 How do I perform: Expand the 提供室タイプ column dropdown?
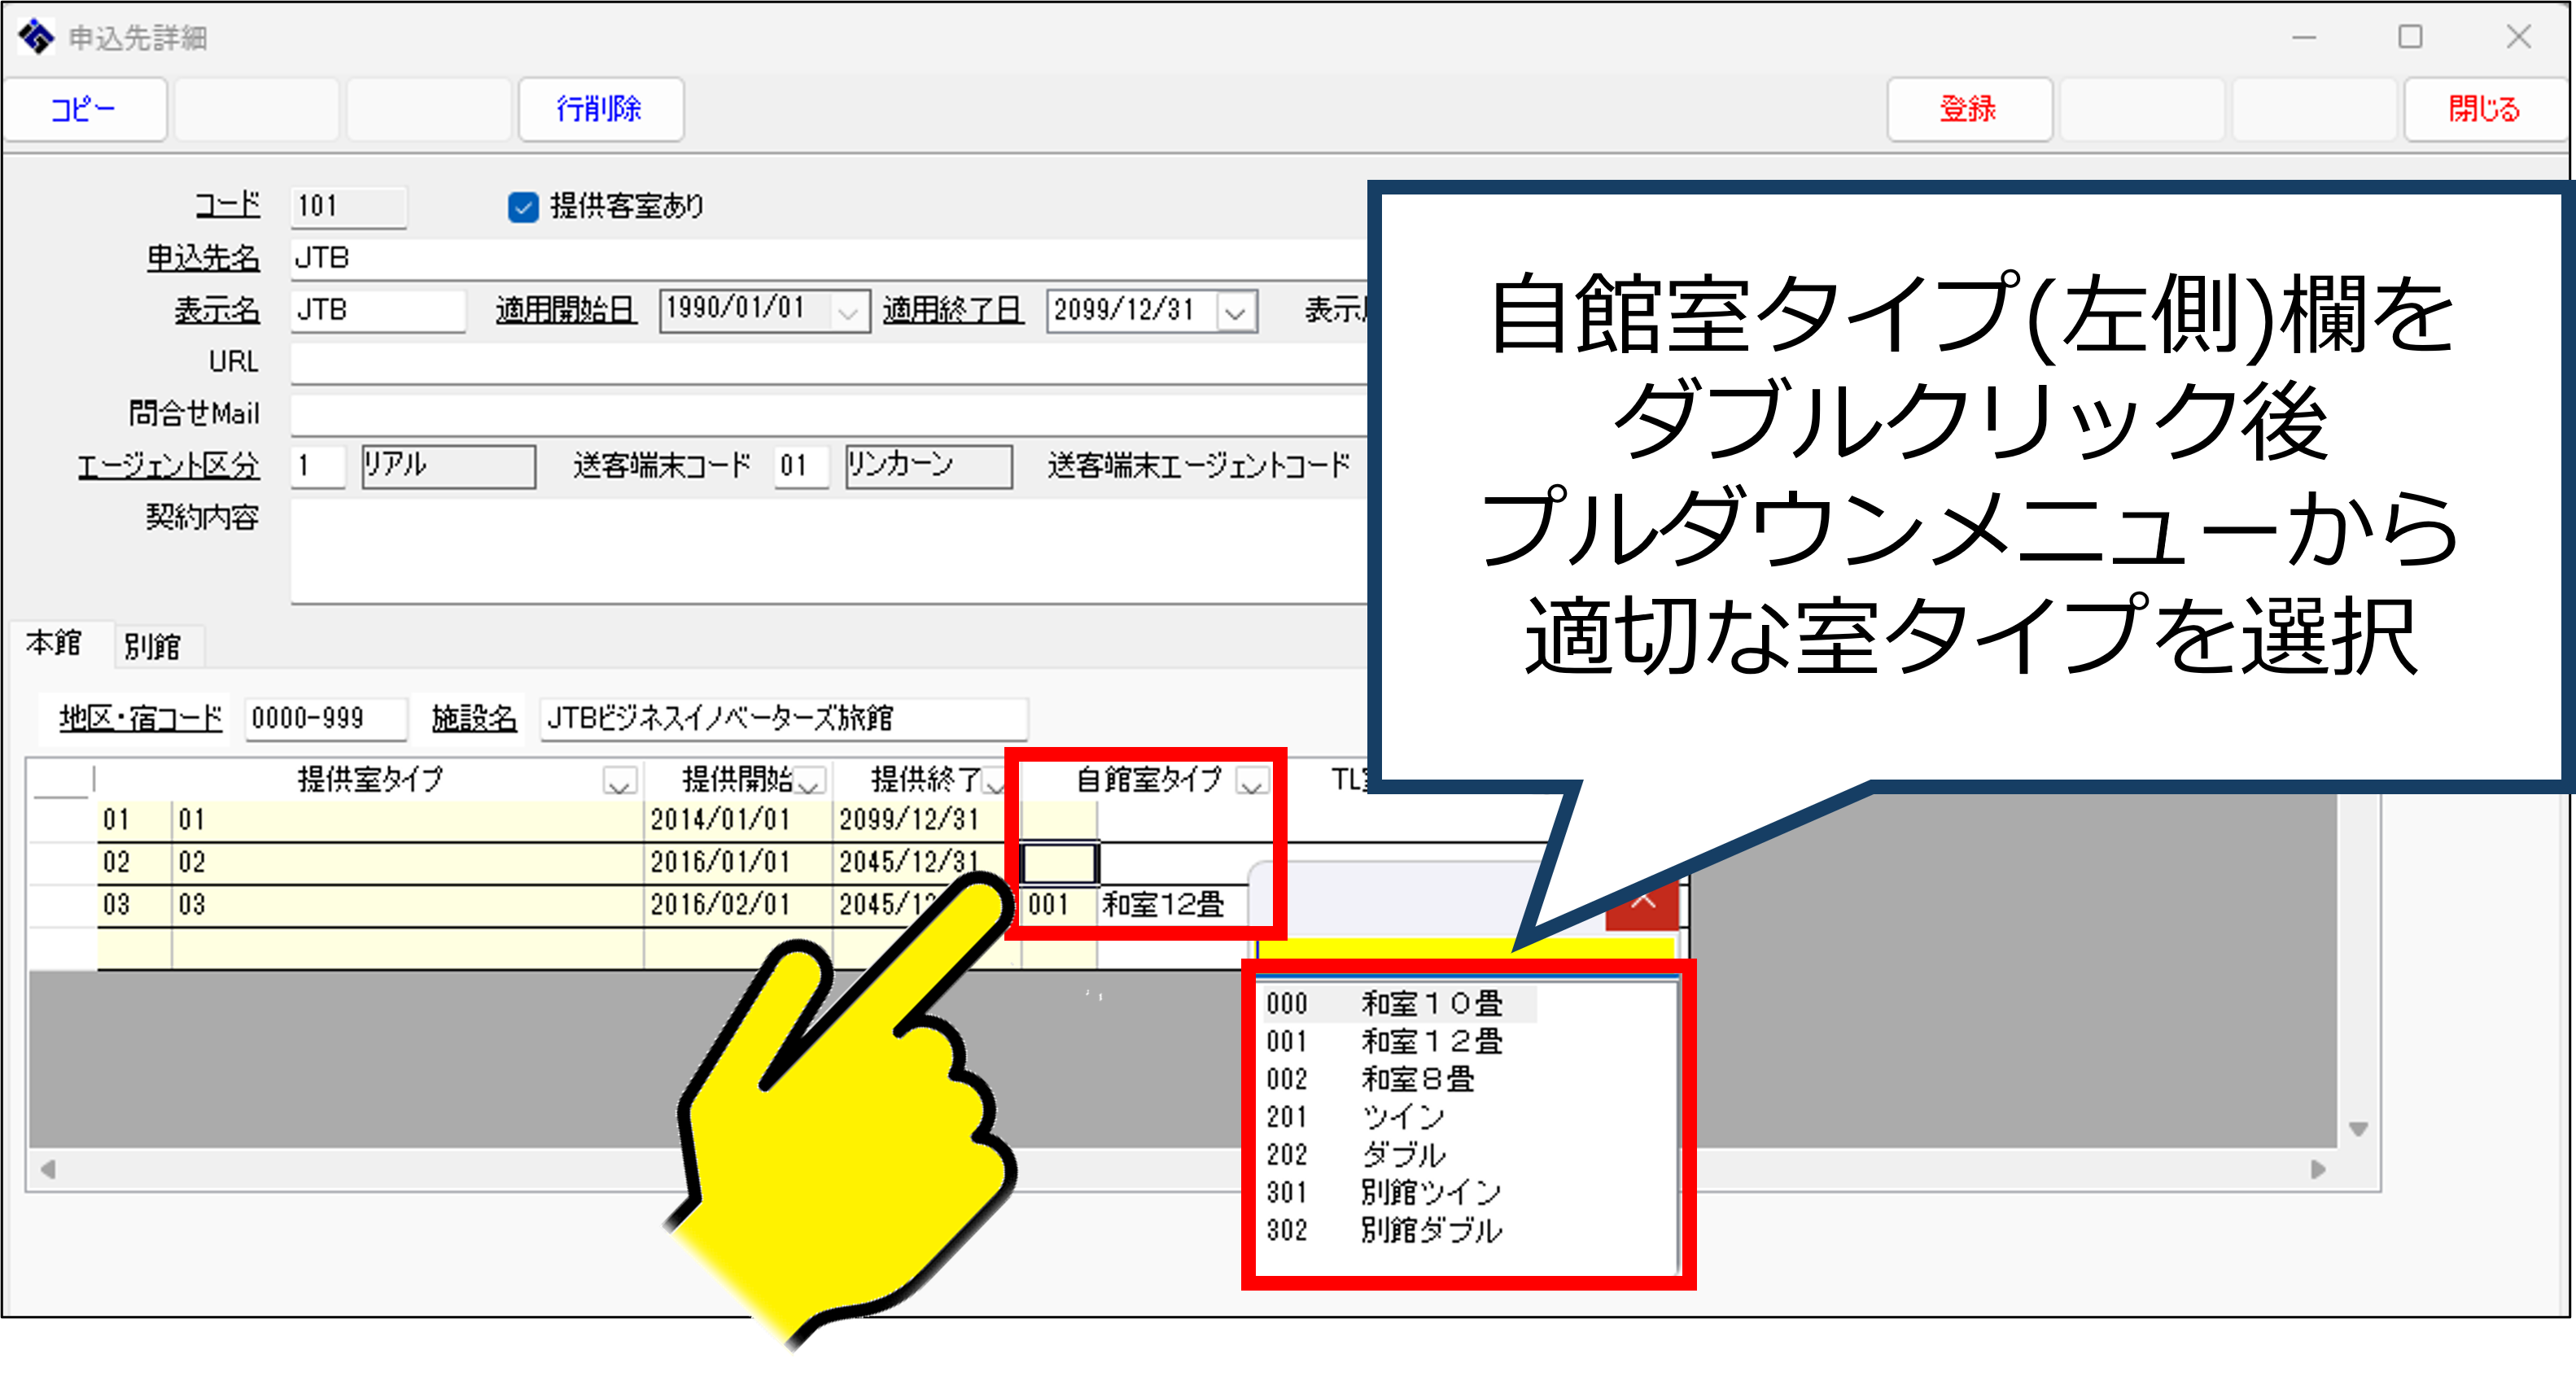tap(620, 782)
